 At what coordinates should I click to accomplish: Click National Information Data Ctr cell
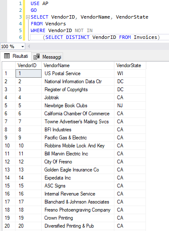coord(78,82)
